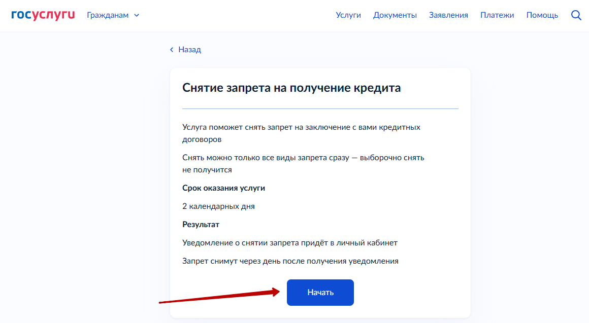Click the 2 календарных дня text
The image size is (589, 323).
218,206
